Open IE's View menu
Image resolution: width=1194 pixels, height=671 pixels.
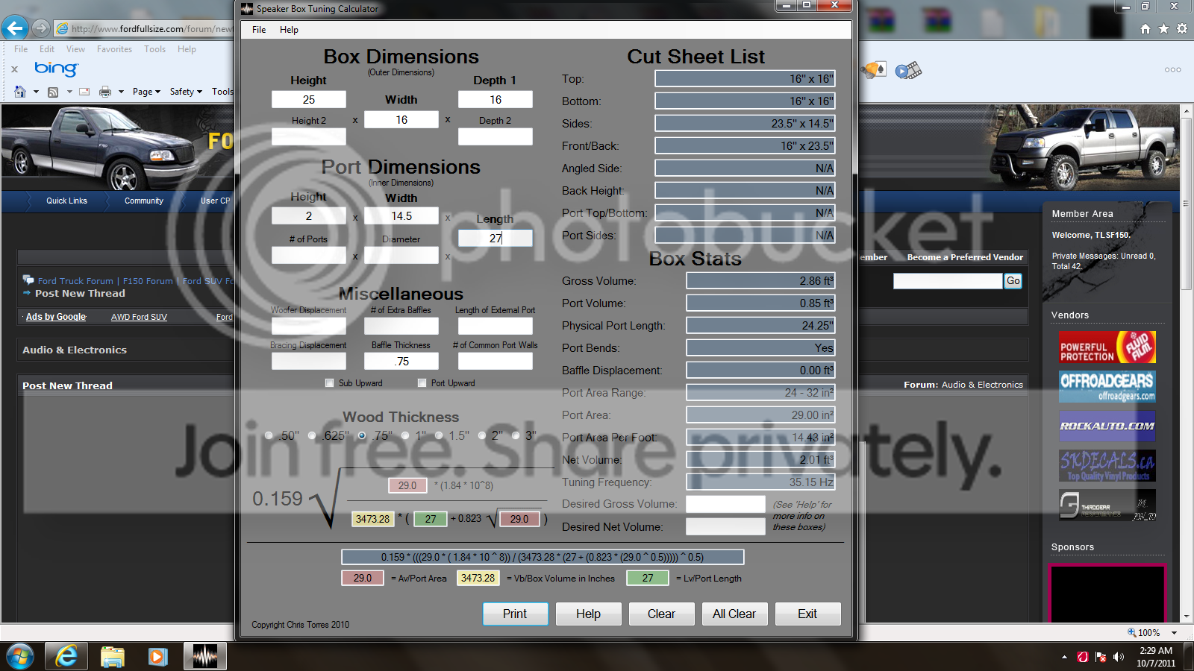coord(75,49)
